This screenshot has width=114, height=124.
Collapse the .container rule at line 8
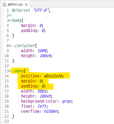pyautogui.click(x=10, y=46)
